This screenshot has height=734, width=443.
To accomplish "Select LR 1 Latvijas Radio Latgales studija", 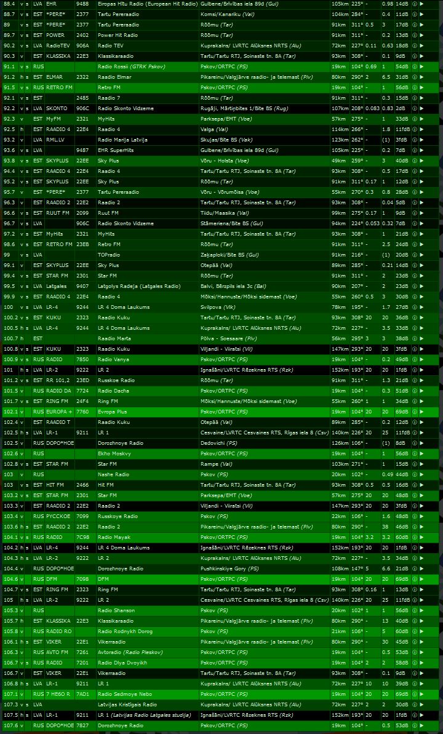I will click(x=144, y=715).
